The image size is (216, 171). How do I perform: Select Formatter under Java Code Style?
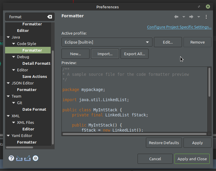tap(32, 50)
